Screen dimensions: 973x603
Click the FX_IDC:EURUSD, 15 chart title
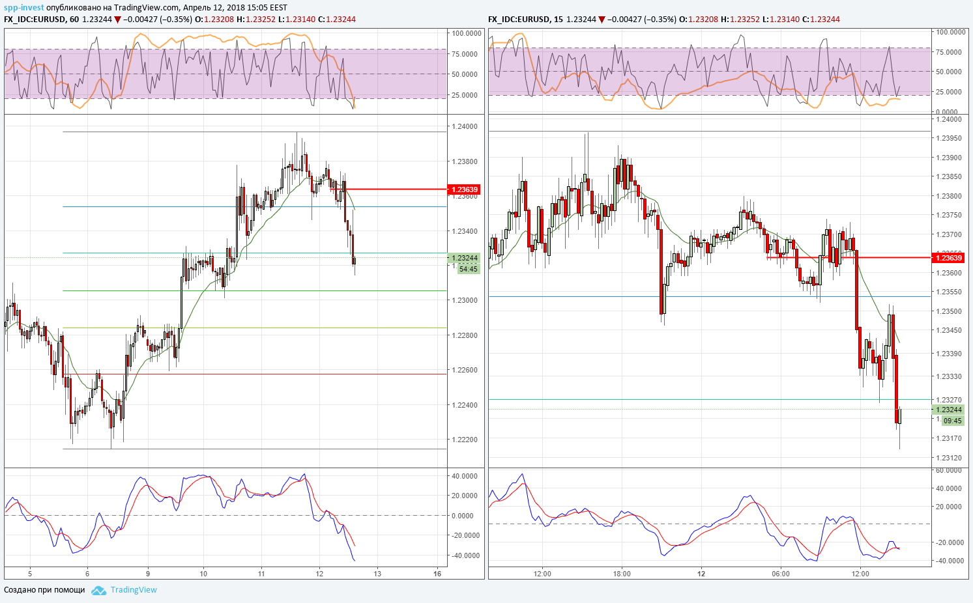tap(526, 20)
